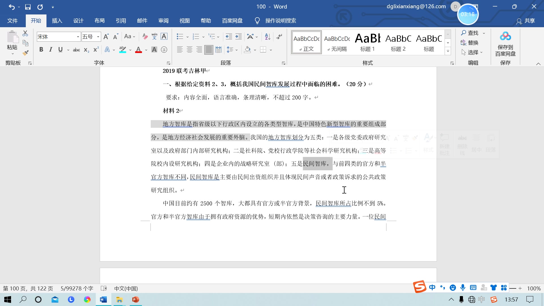Apply distributed alignment
Image resolution: width=544 pixels, height=306 pixels.
218,50
